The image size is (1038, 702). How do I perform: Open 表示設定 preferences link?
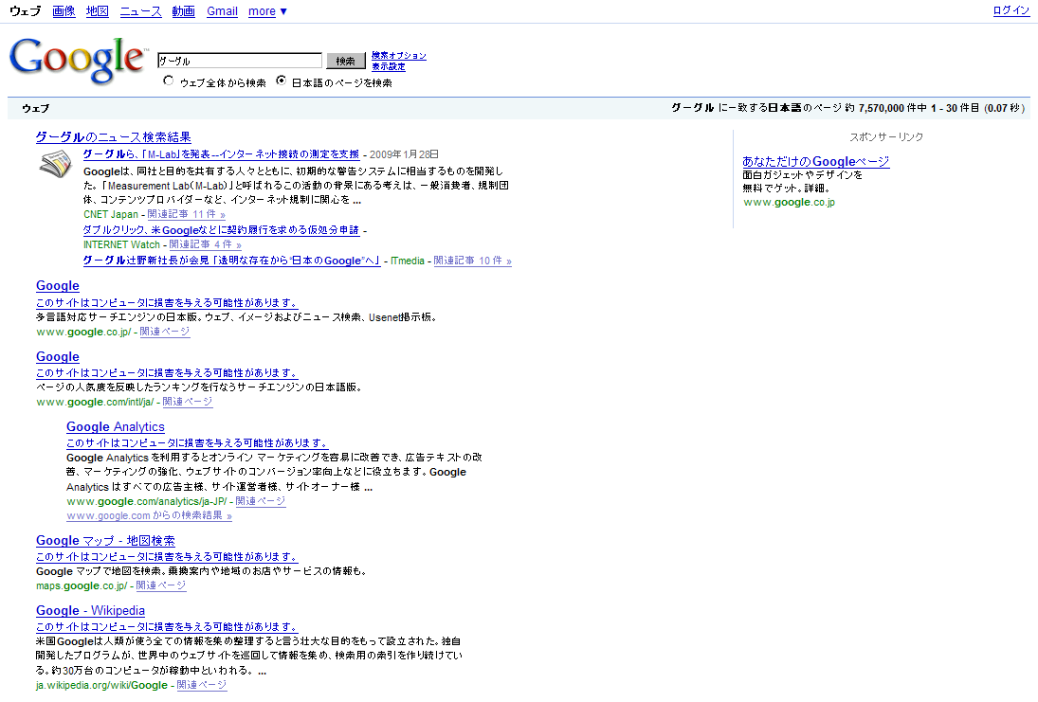tap(388, 67)
